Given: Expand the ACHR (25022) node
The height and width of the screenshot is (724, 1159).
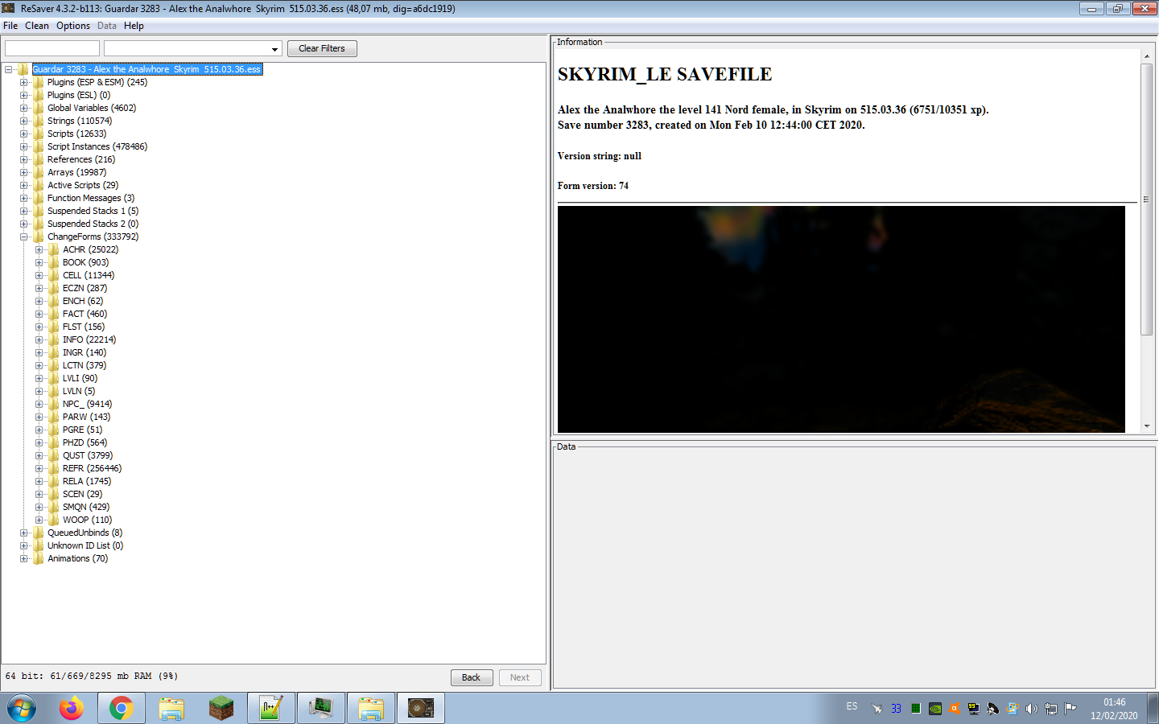Looking at the screenshot, I should point(39,249).
